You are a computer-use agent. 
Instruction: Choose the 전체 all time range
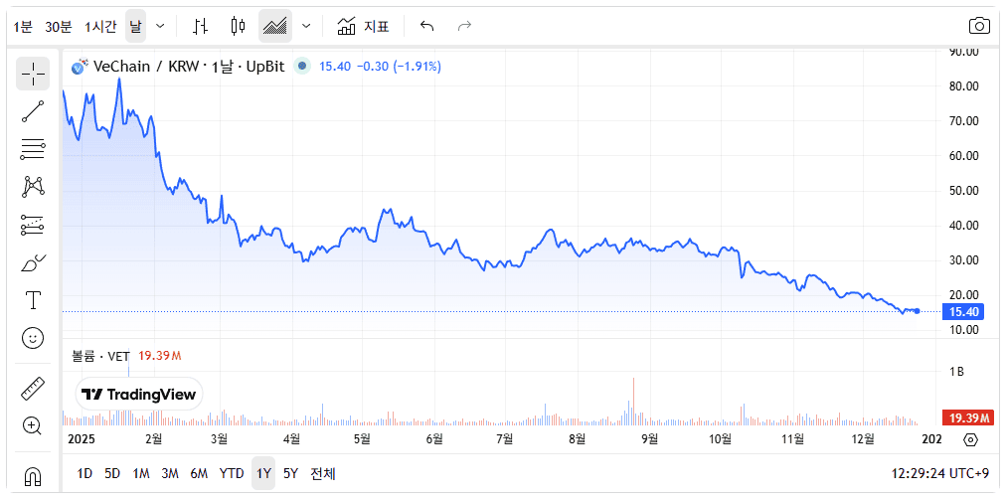(x=323, y=474)
